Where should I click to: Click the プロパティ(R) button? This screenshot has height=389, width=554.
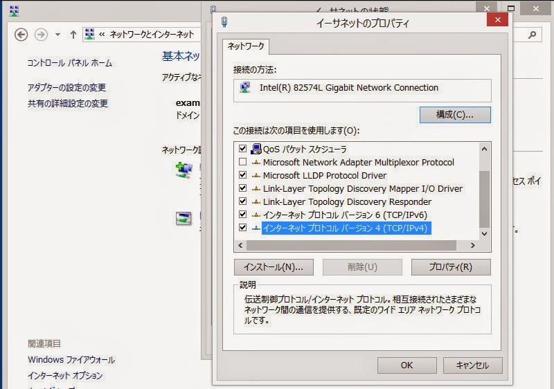tap(451, 267)
